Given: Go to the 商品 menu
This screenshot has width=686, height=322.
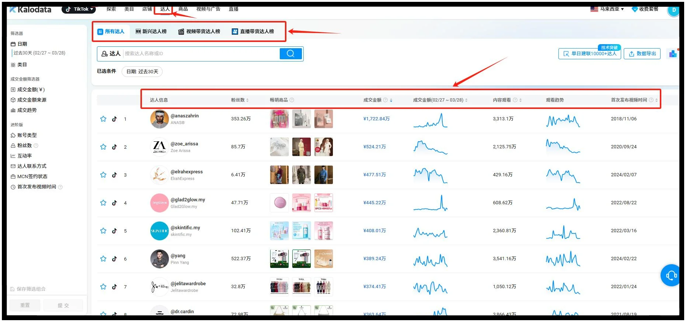Looking at the screenshot, I should tap(183, 9).
